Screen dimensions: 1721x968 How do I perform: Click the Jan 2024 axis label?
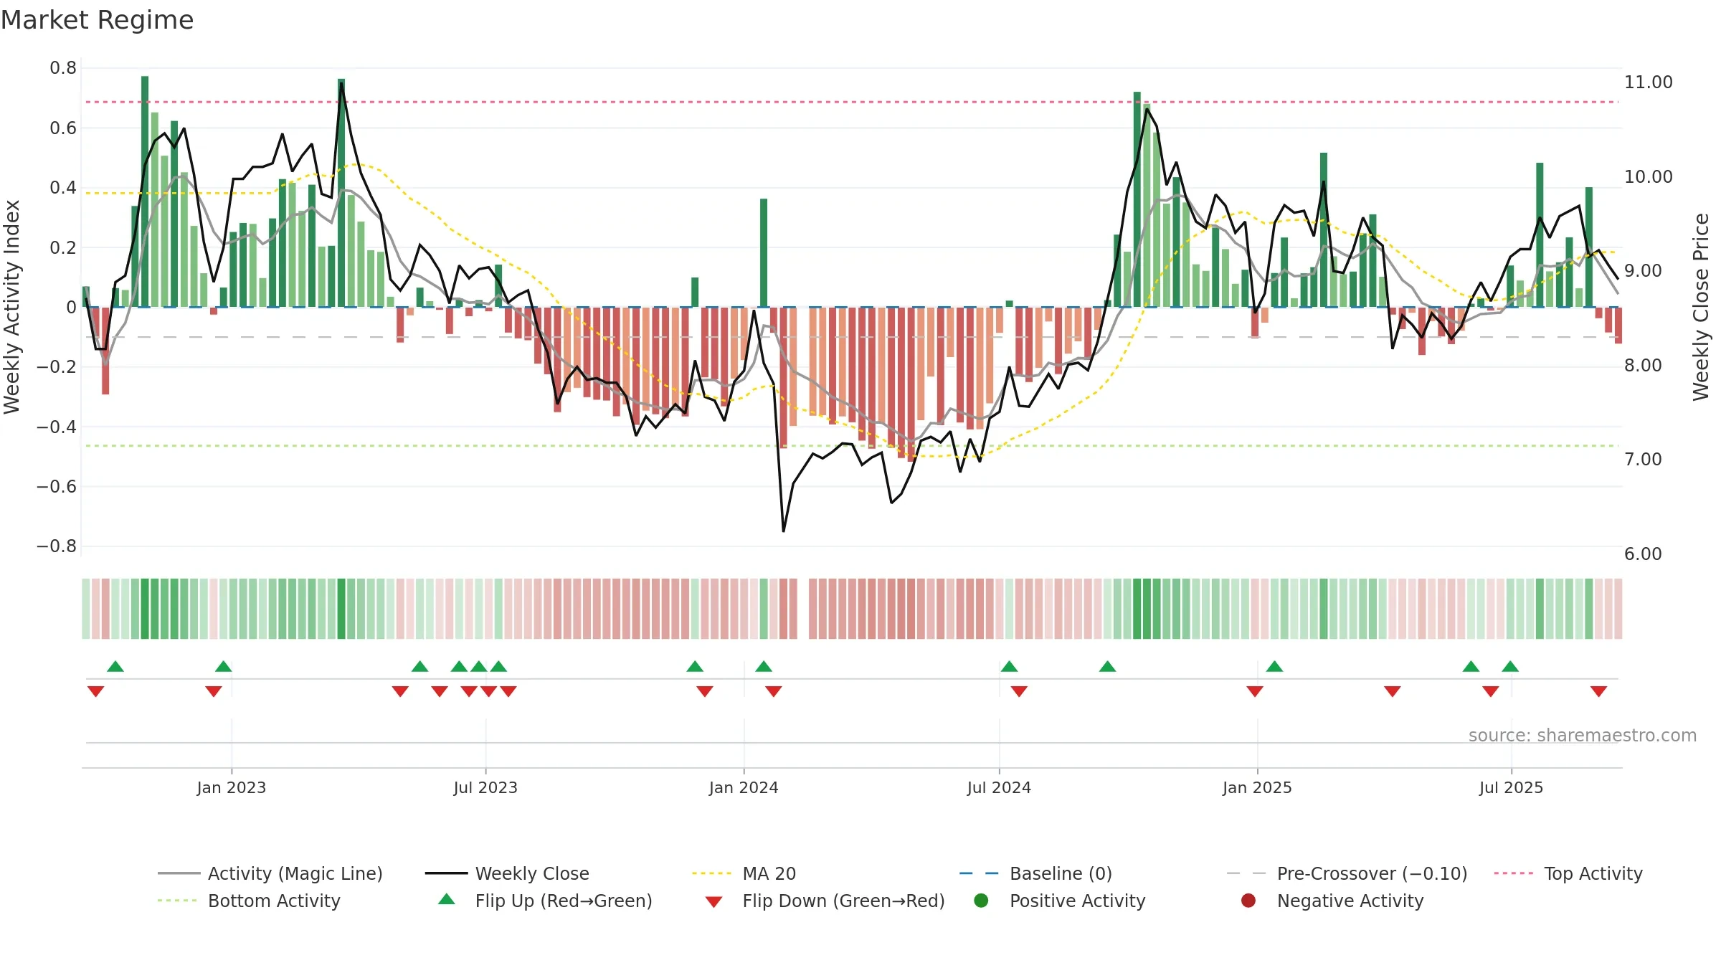[744, 787]
